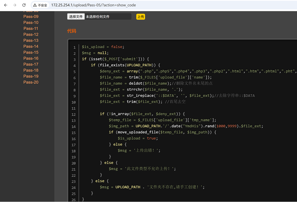
Task: Click the 未选择任何文件 label
Action: (98, 17)
